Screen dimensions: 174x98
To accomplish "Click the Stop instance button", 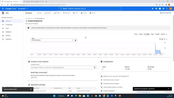I will tap(76, 13).
